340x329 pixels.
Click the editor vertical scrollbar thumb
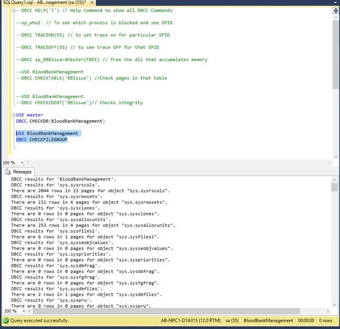pyautogui.click(x=336, y=54)
